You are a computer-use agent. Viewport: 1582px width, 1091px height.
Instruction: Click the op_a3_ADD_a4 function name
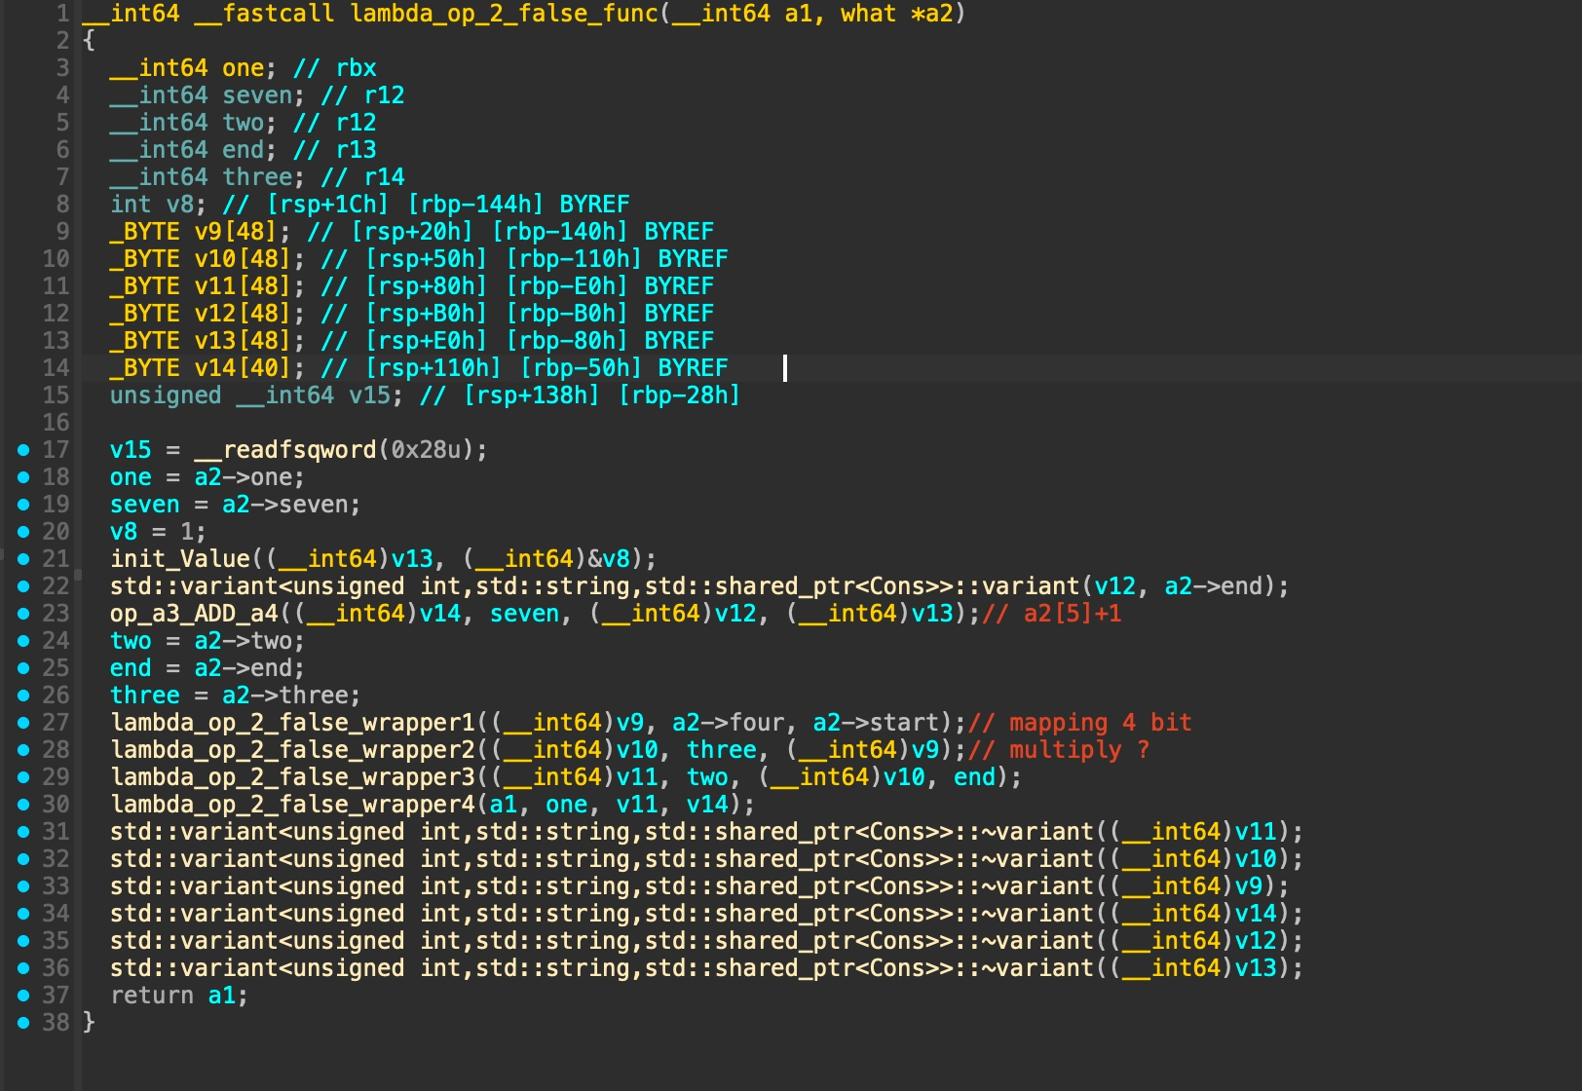pos(194,614)
